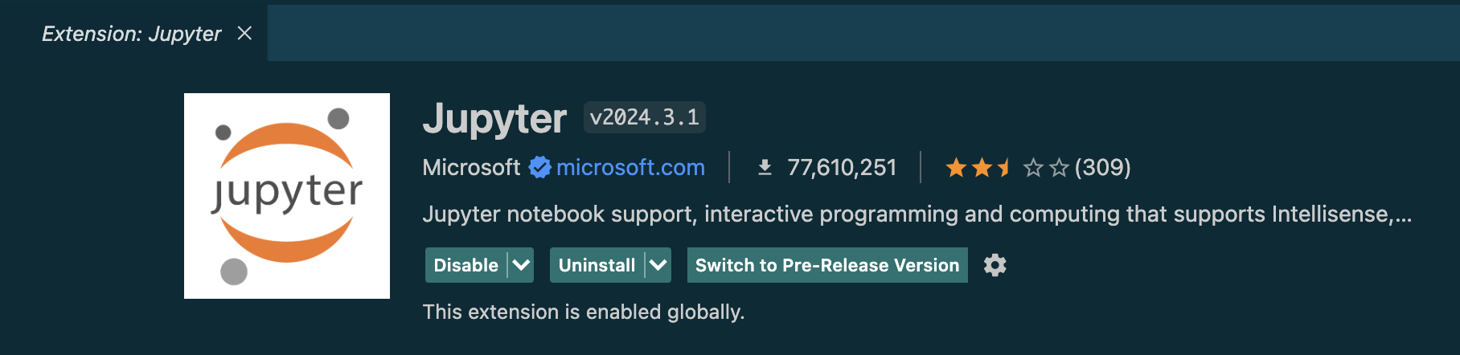Click the Microsoft publisher name
Viewport: 1460px width, 355px height.
click(471, 167)
